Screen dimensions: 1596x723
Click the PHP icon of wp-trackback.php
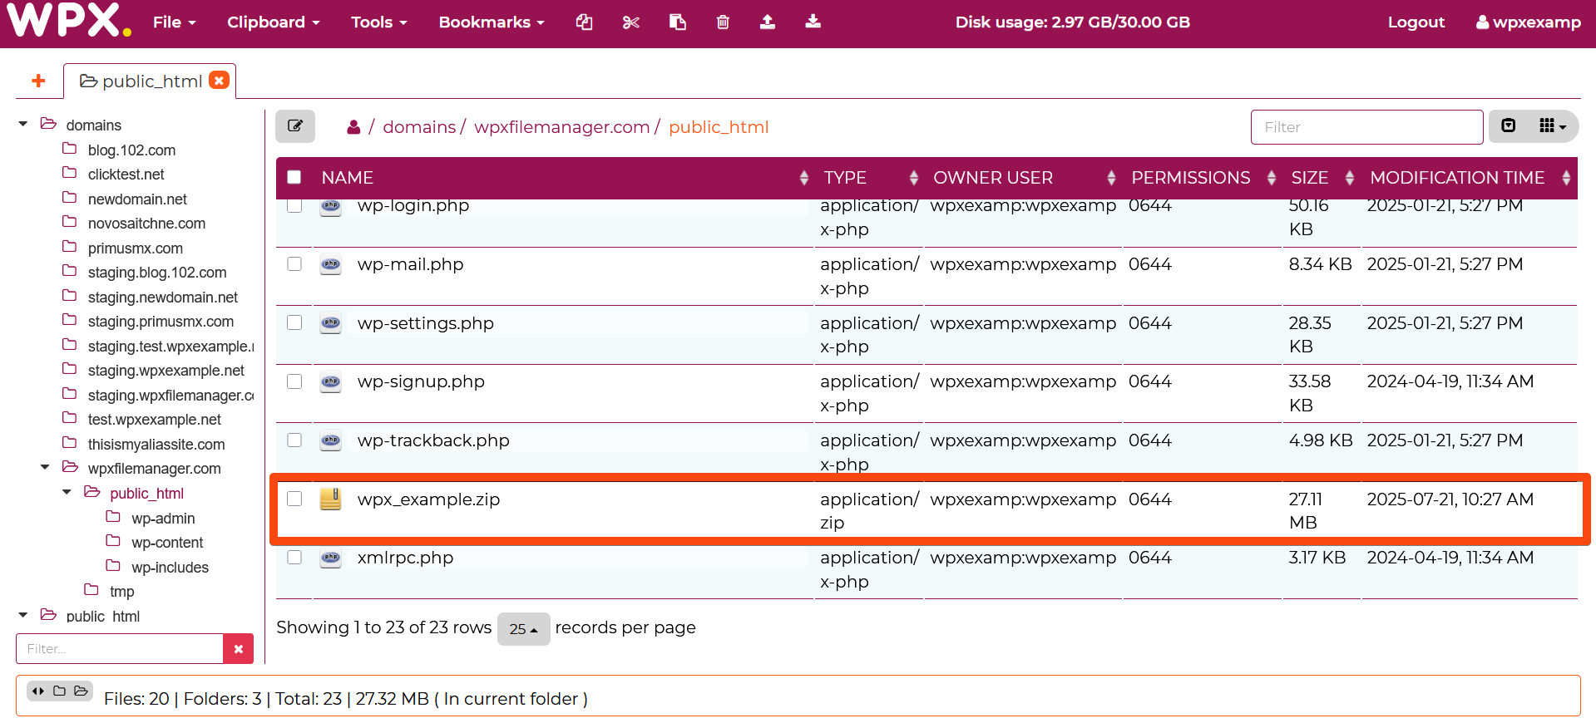tap(331, 440)
